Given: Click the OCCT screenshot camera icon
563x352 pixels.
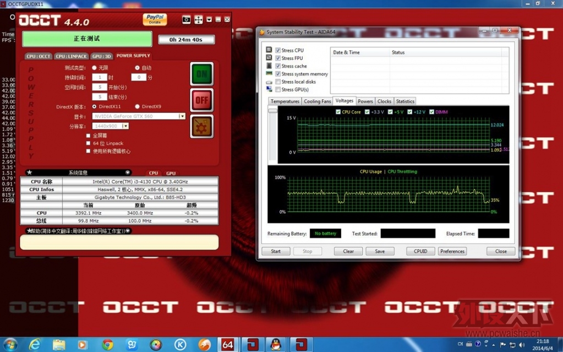Looking at the screenshot, I should tap(187, 20).
